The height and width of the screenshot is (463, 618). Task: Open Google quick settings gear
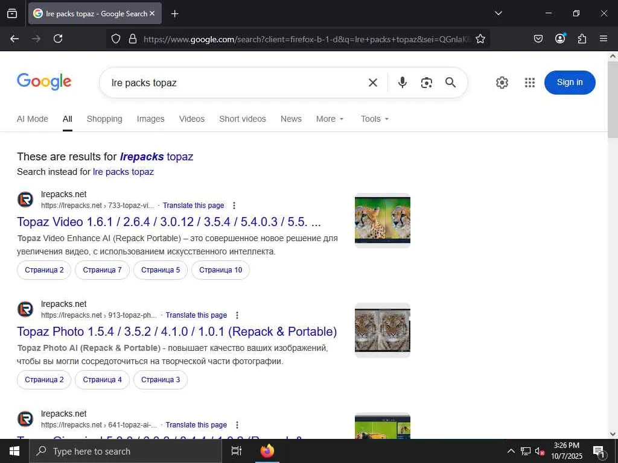point(502,83)
